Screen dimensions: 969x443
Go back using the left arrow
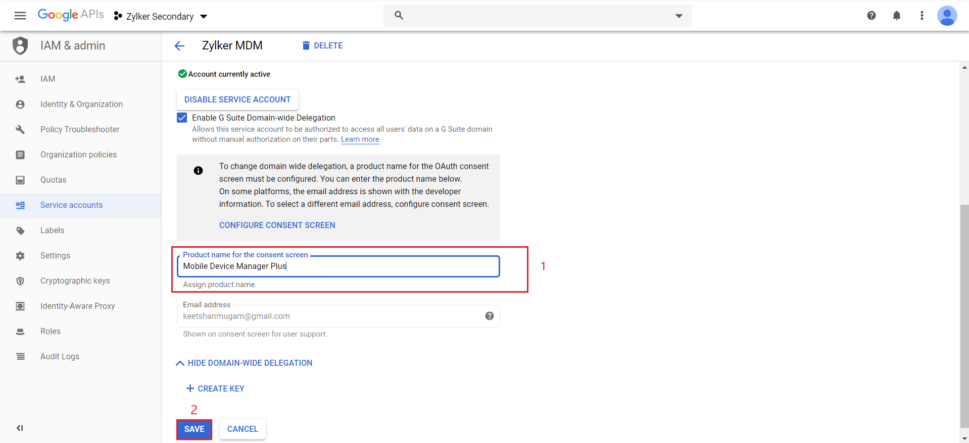click(179, 46)
